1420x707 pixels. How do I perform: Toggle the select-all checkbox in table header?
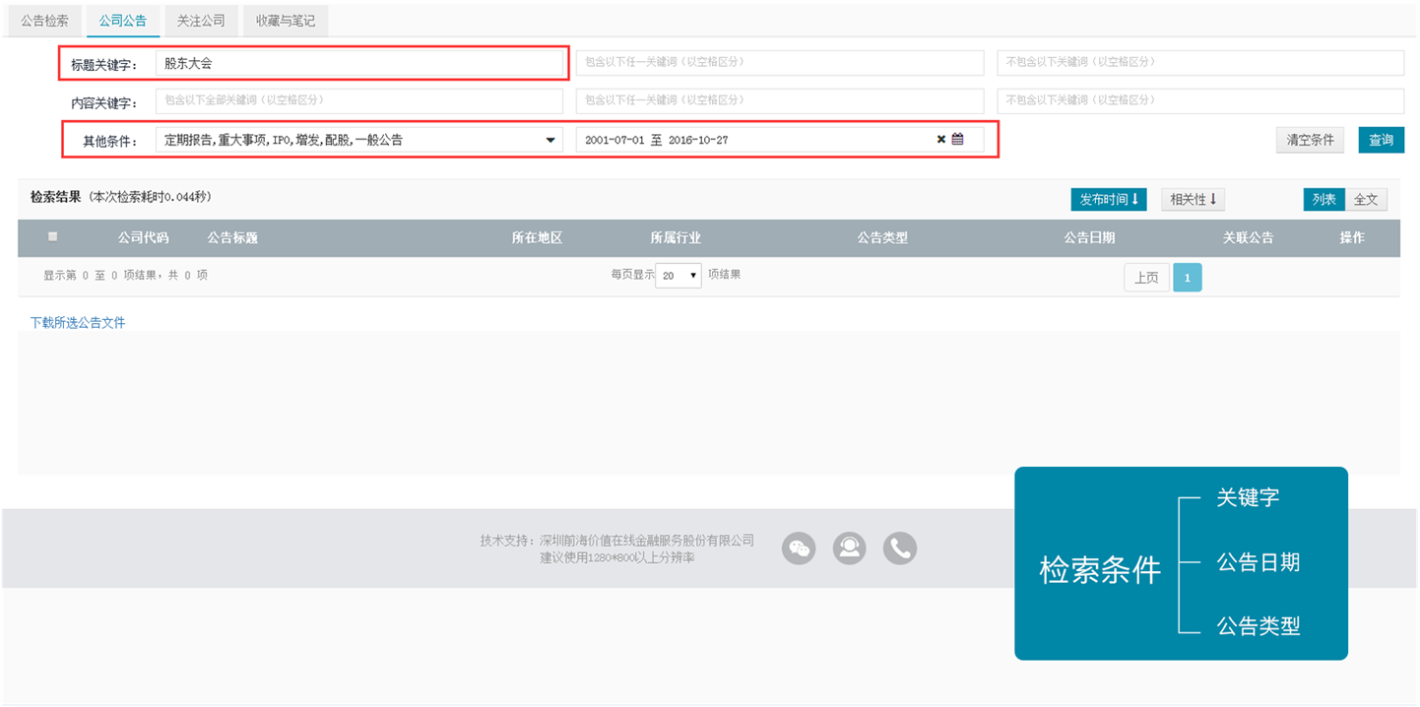pyautogui.click(x=53, y=236)
